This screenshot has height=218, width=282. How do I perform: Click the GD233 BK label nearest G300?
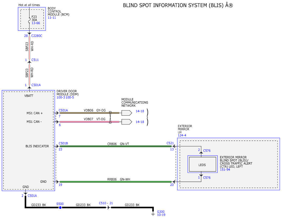pyautogui.click(x=132, y=205)
